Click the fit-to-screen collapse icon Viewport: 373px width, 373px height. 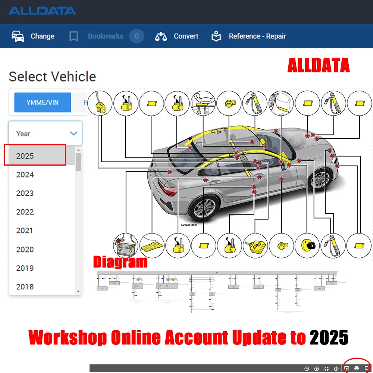326,369
